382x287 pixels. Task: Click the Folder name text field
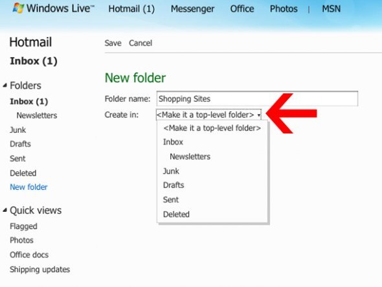257,98
